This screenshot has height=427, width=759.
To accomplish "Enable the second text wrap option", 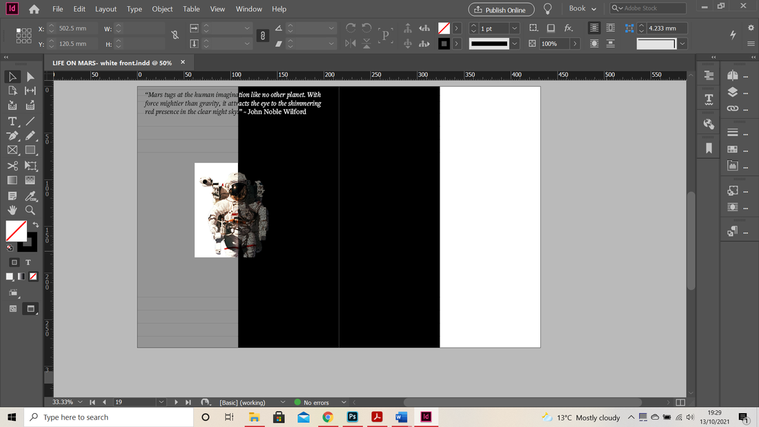I will tap(611, 28).
